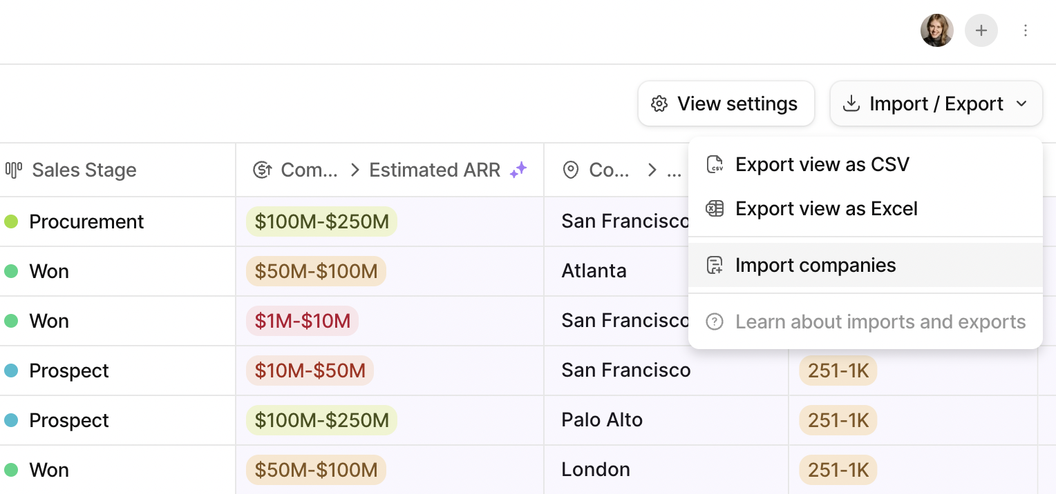This screenshot has height=494, width=1056.
Task: Click the 251-1K tag in the London row
Action: [x=838, y=470]
